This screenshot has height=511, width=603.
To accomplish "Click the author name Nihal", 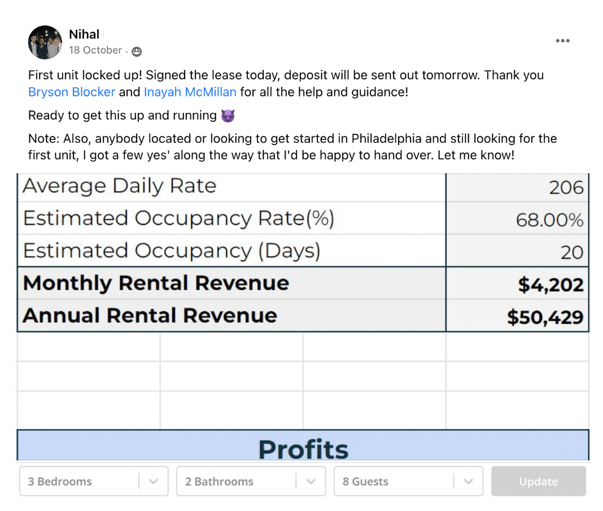I will click(84, 34).
